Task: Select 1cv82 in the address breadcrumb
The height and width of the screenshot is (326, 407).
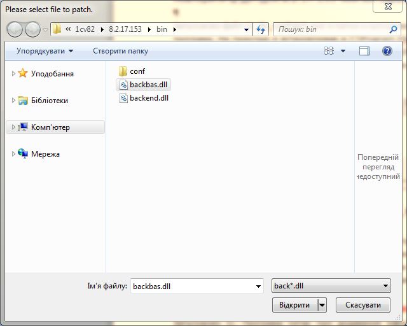Action: pyautogui.click(x=85, y=29)
